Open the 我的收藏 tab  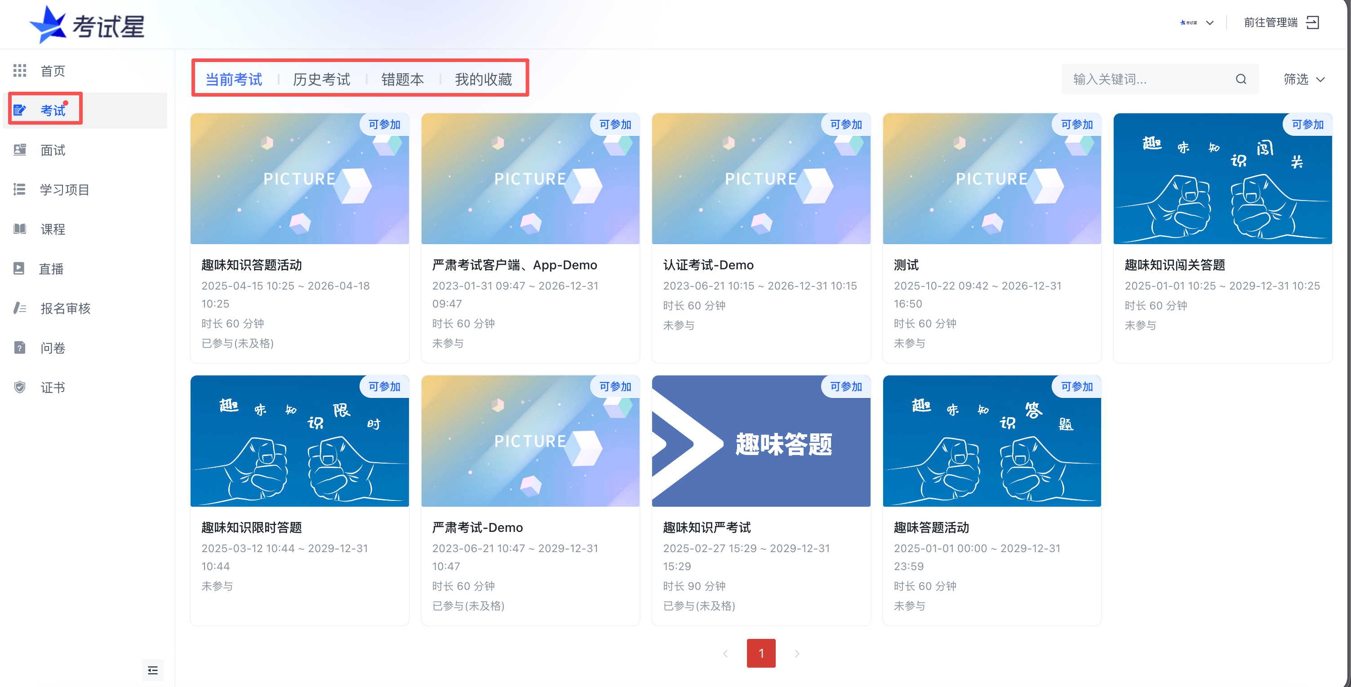(483, 79)
